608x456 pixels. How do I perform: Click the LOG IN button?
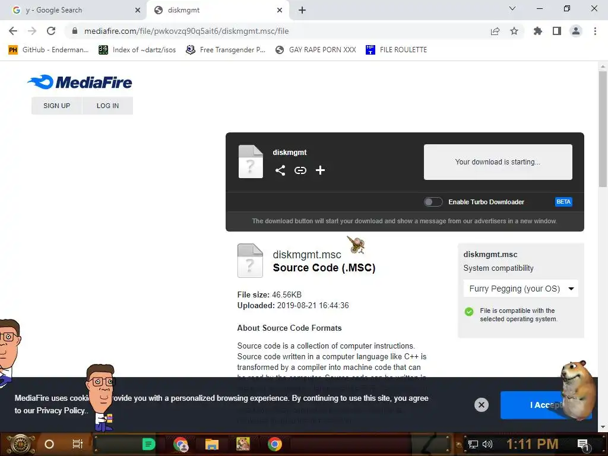click(x=108, y=106)
